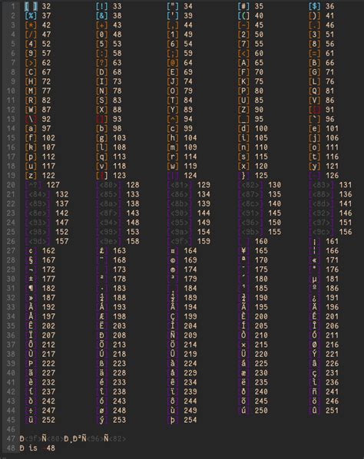Select the "Ñ" character beside 209
This screenshot has width=364, height=459.
coord(173,335)
